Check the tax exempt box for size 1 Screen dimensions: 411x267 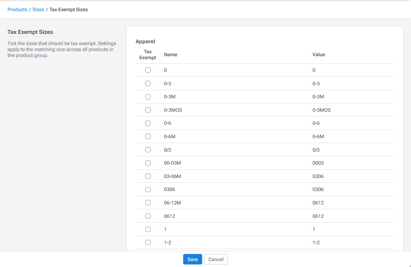point(148,229)
